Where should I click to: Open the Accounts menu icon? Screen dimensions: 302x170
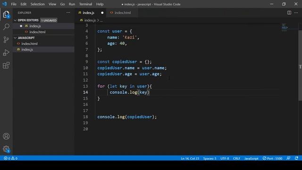(x=6, y=136)
